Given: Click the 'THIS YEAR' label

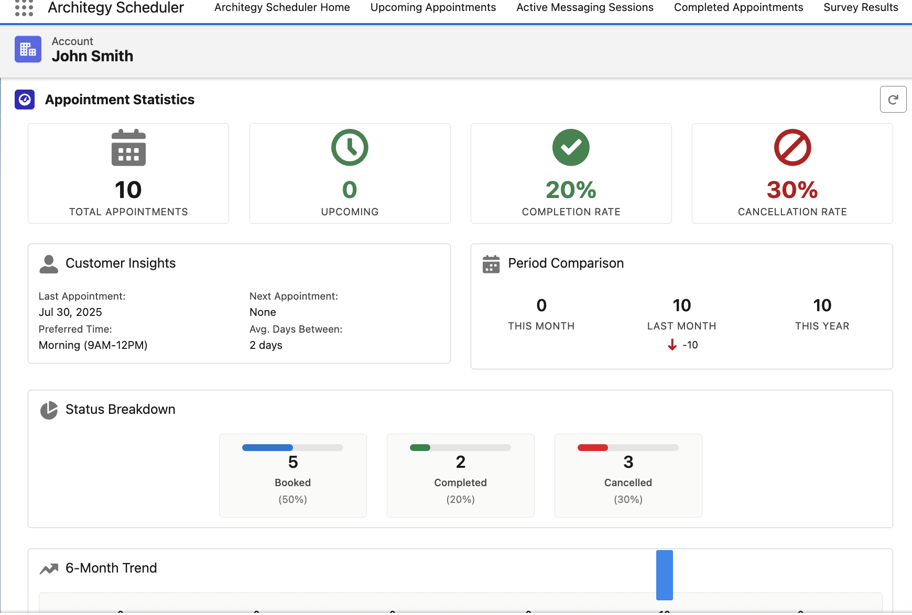Looking at the screenshot, I should [x=822, y=326].
